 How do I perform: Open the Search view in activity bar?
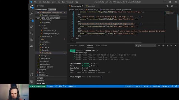[x=32, y=13]
